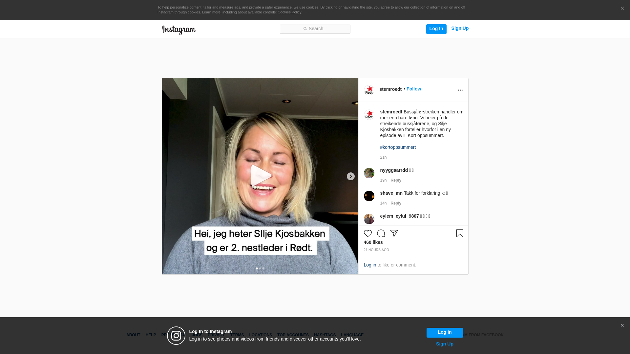This screenshot has height=354, width=630.
Task: Go to next carousel slide arrow
Action: point(350,176)
